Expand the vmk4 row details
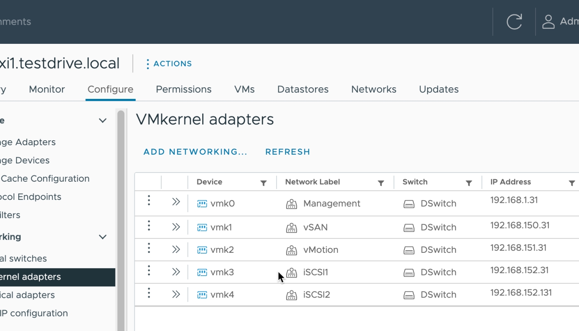 tap(176, 294)
